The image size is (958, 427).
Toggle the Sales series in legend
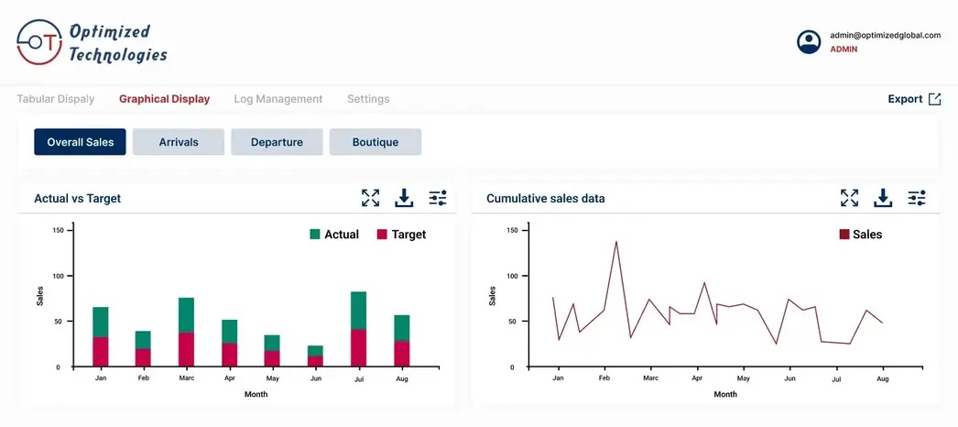click(x=860, y=235)
